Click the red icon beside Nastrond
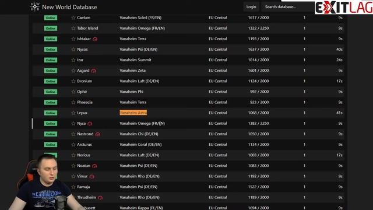The image size is (373, 210). [x=97, y=134]
